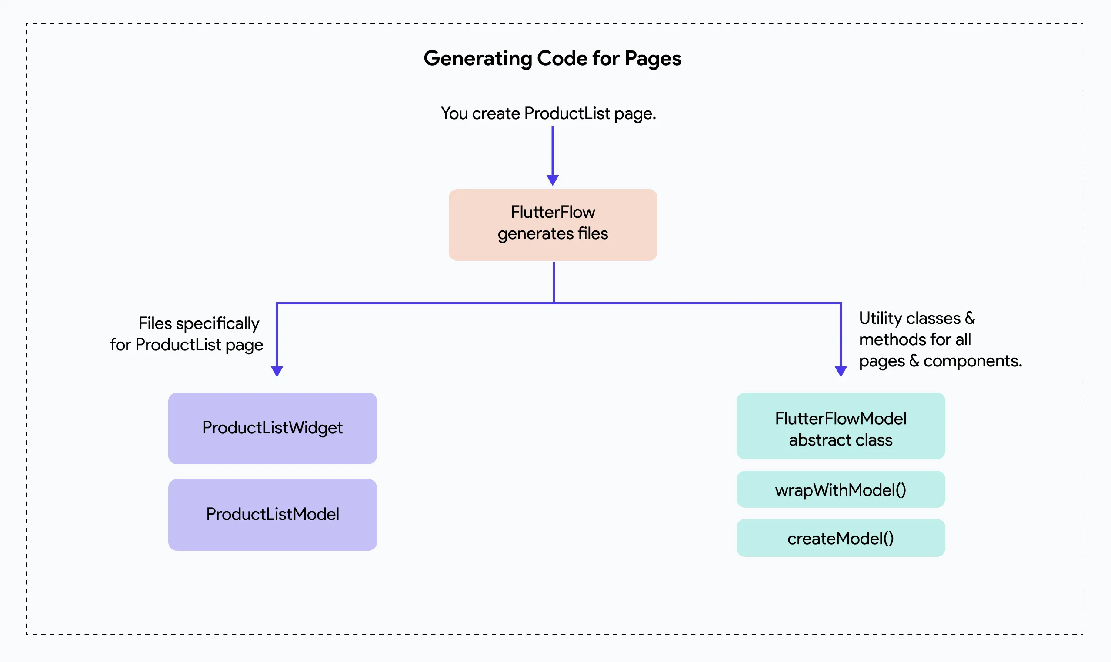Click the horizontal purple connector line
The width and height of the screenshot is (1111, 662).
[x=559, y=303]
